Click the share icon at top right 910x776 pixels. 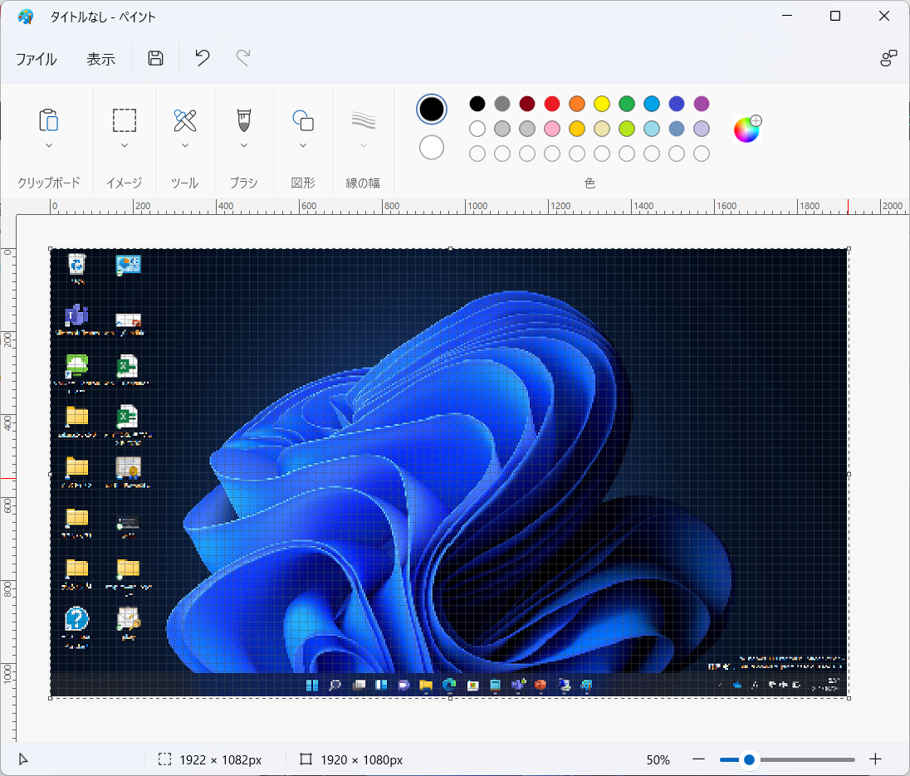click(888, 58)
